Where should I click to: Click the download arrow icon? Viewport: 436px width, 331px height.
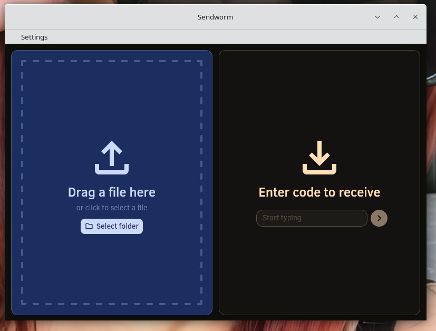click(319, 158)
